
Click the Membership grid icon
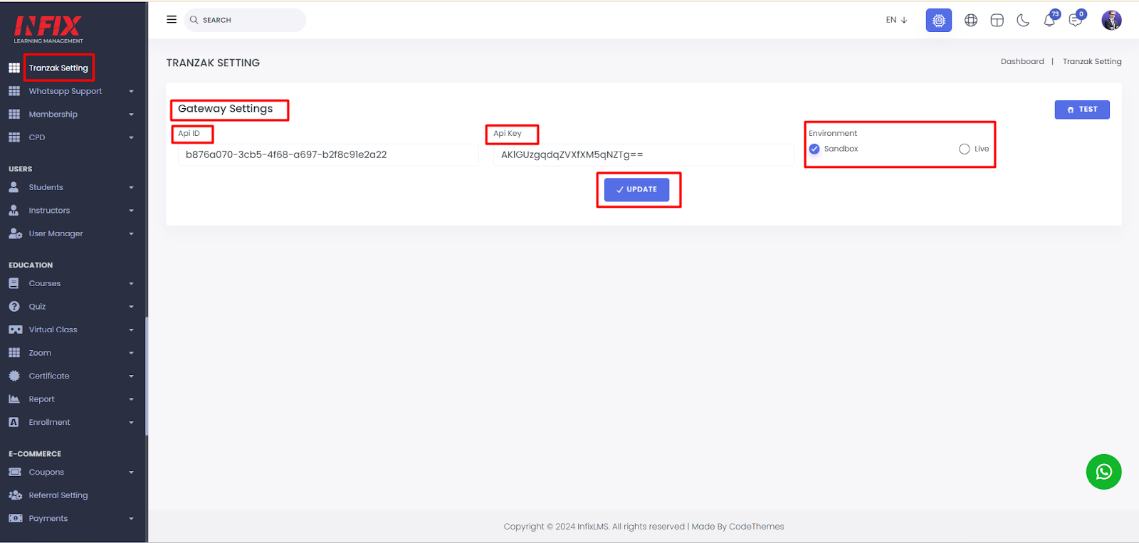coord(14,114)
